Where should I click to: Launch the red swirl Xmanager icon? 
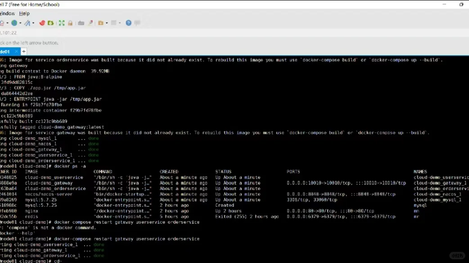[x=42, y=23]
